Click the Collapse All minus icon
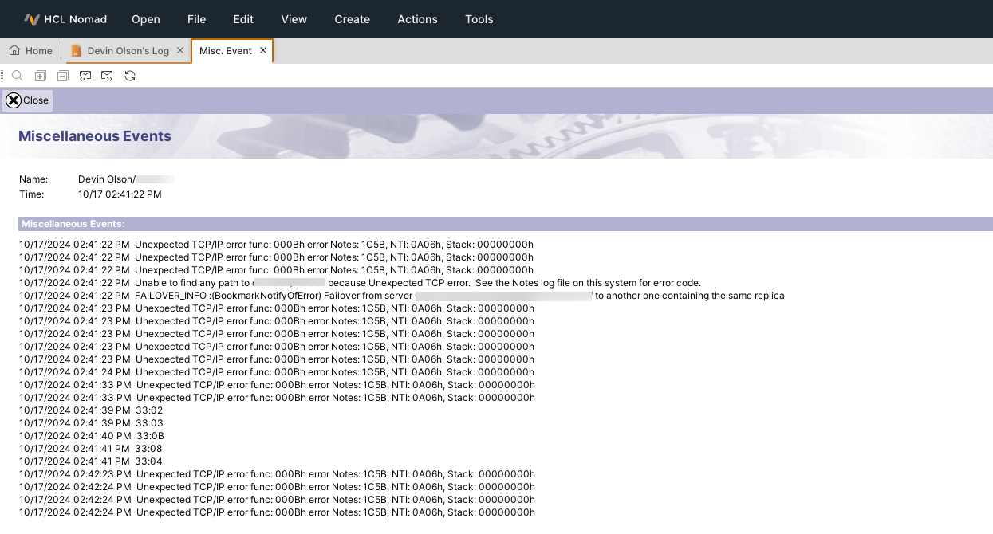 pos(63,76)
